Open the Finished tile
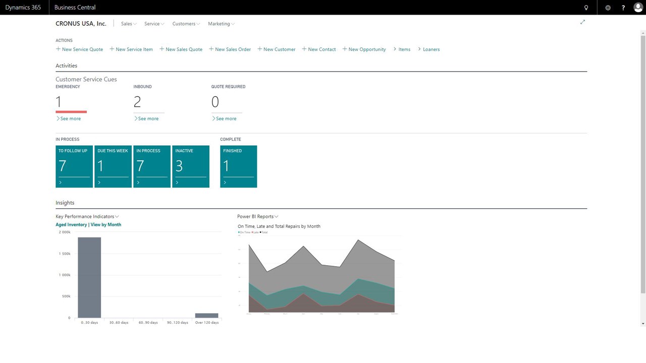 [x=239, y=166]
